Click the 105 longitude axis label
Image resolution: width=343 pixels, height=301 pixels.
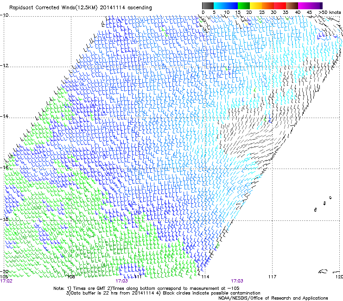(4, 277)
